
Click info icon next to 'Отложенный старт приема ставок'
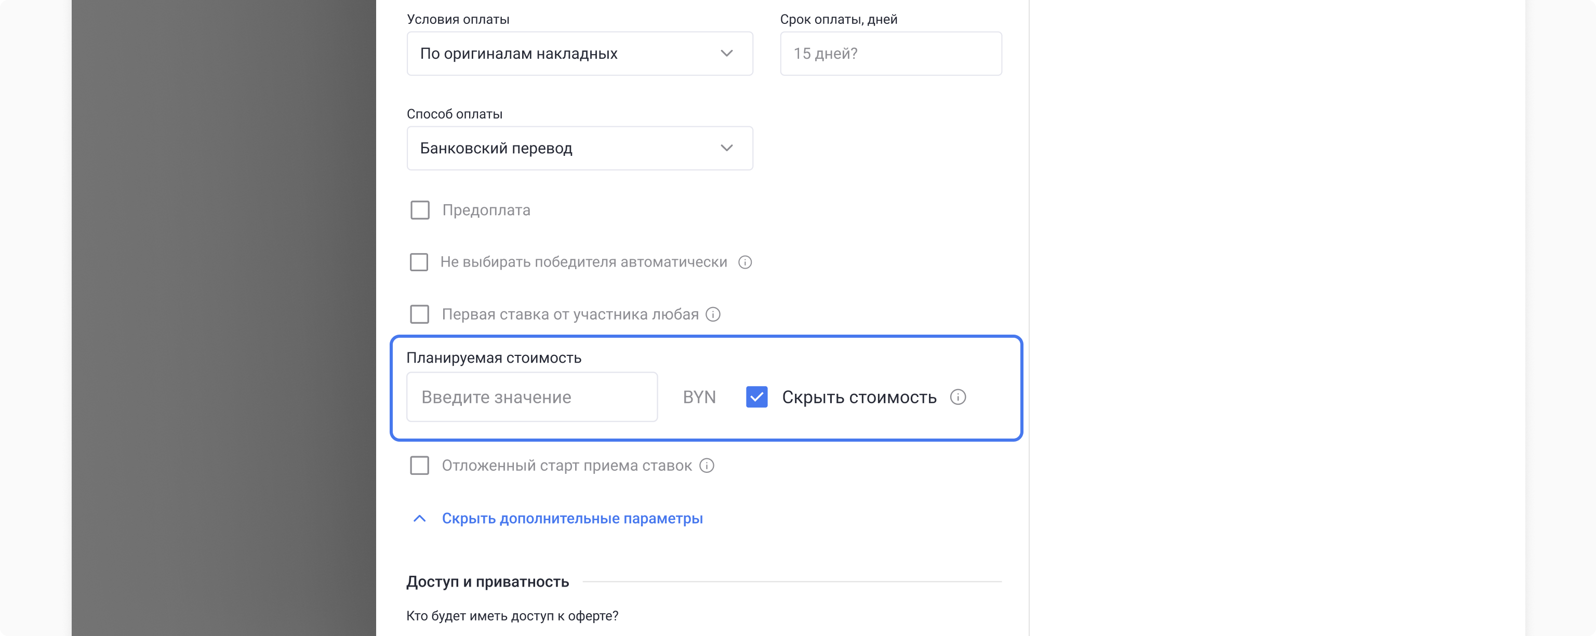[707, 466]
